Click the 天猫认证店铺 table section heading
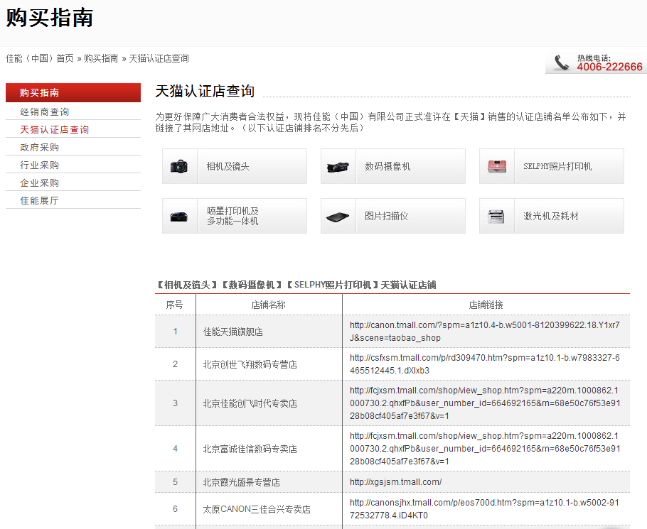The image size is (647, 529). [x=296, y=285]
